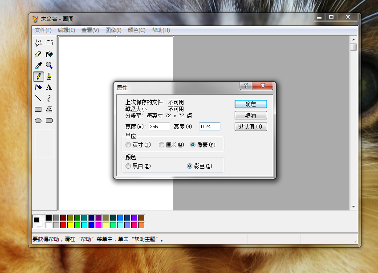The width and height of the screenshot is (378, 273).
Task: Focus the 高度 height field showing 1024
Action: [210, 127]
